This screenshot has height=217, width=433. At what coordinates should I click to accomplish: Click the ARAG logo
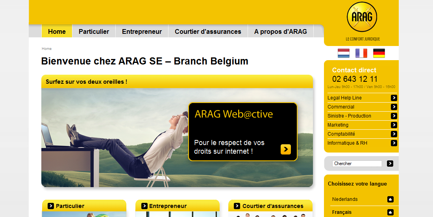362,17
